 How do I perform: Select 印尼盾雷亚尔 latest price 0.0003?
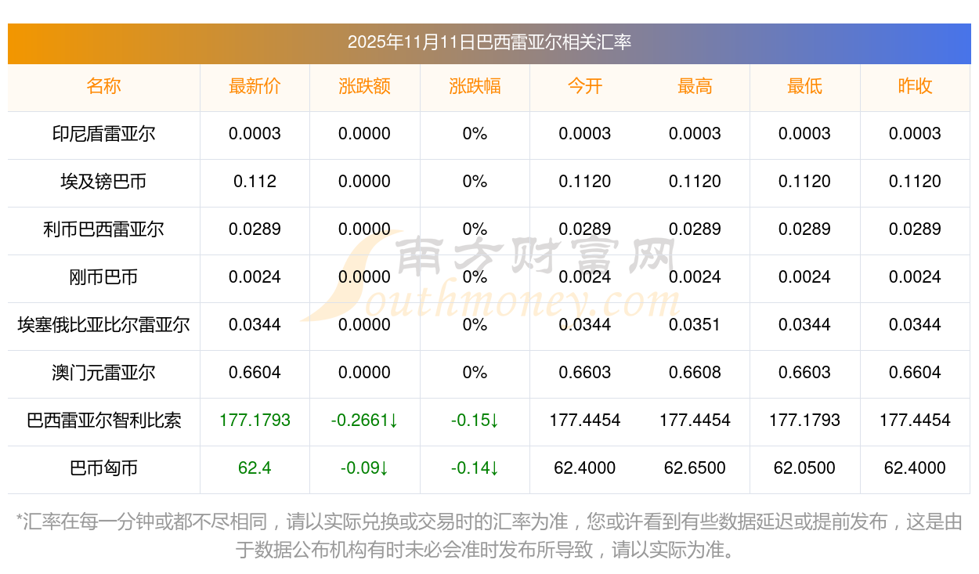(255, 134)
